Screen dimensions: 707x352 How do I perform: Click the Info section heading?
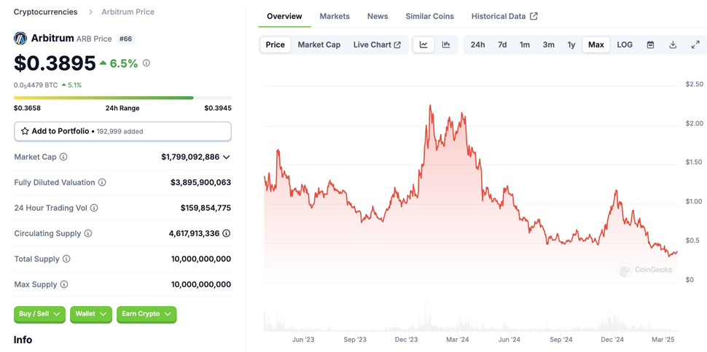23,340
